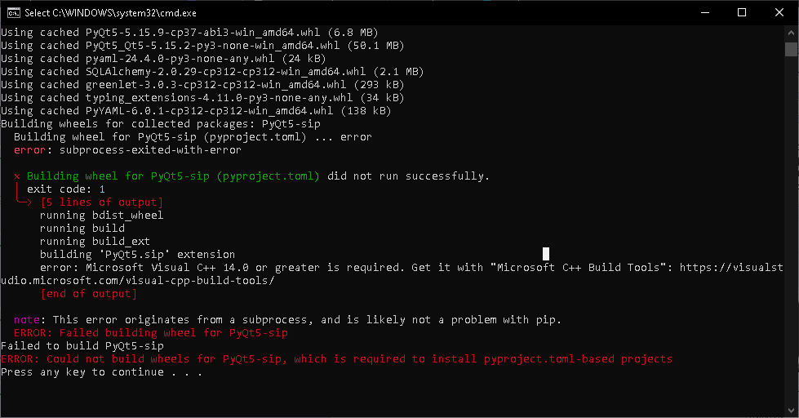
Task: Click the vertical scrollbar thumb
Action: (791, 49)
